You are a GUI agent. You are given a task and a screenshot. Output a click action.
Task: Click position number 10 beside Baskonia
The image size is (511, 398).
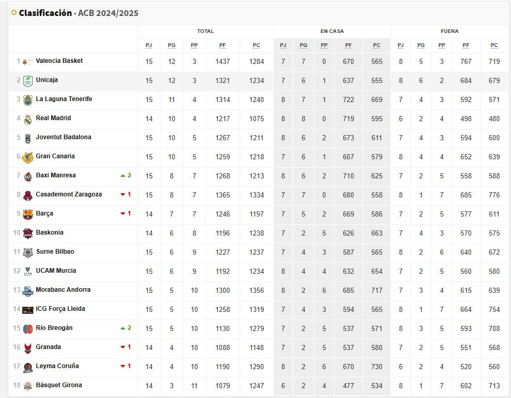point(17,233)
